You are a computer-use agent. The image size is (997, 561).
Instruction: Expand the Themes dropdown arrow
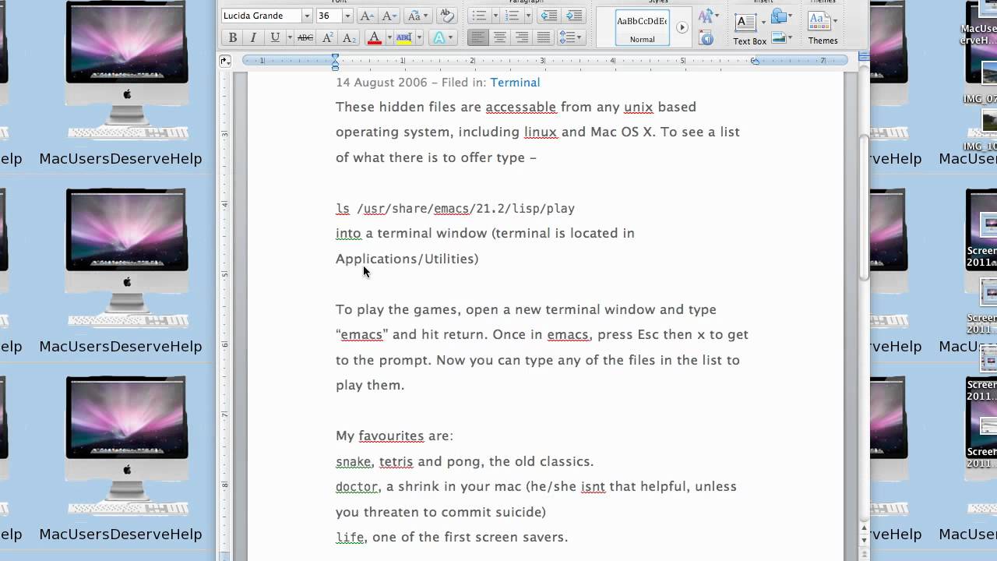point(835,22)
